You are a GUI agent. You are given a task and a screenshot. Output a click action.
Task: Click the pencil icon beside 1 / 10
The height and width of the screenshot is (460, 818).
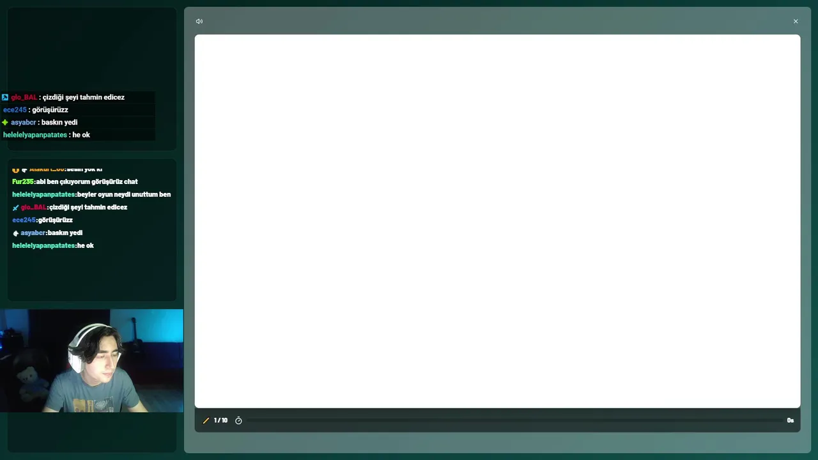tap(206, 420)
